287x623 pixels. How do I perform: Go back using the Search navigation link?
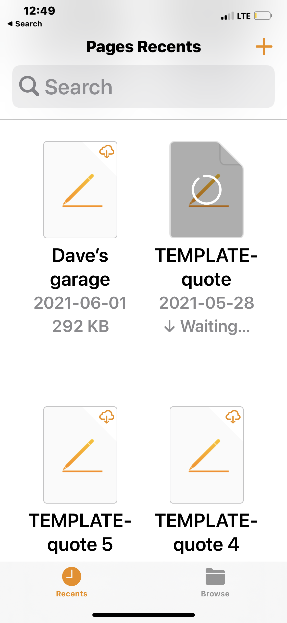point(25,24)
